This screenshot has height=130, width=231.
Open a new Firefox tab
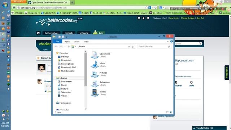tap(72, 3)
